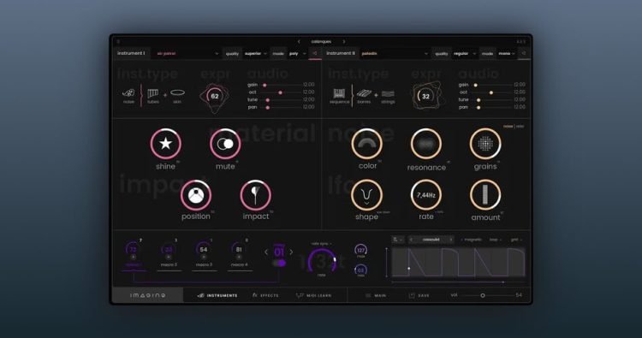Image resolution: width=642 pixels, height=338 pixels.
Task: Open the hamburger menu at top left
Action: 118,42
